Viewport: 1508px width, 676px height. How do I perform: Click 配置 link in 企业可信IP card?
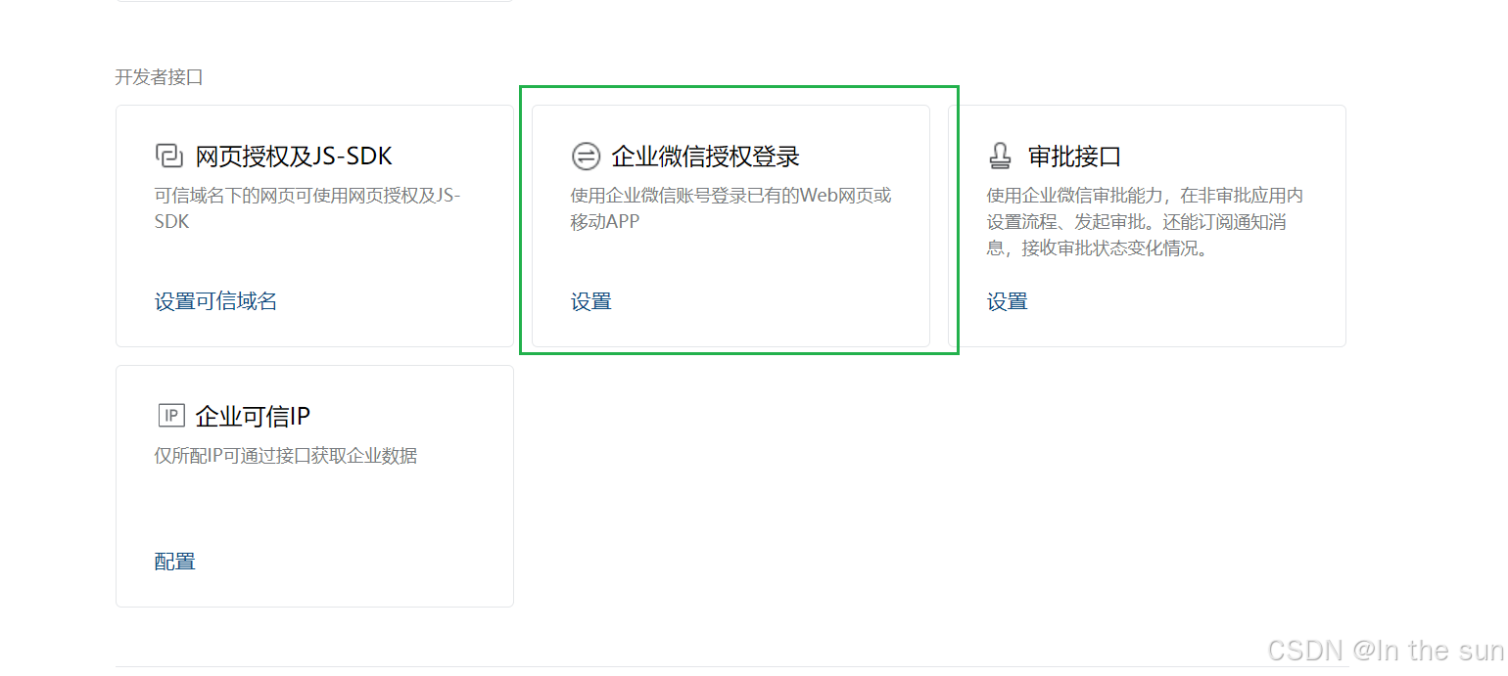(175, 562)
